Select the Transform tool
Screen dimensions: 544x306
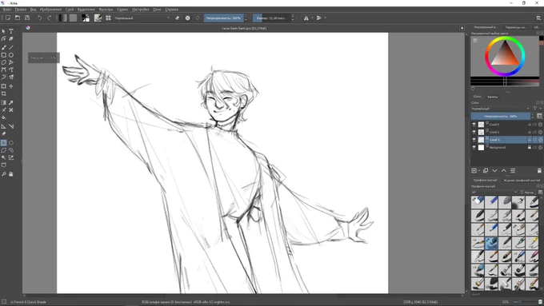[4, 86]
